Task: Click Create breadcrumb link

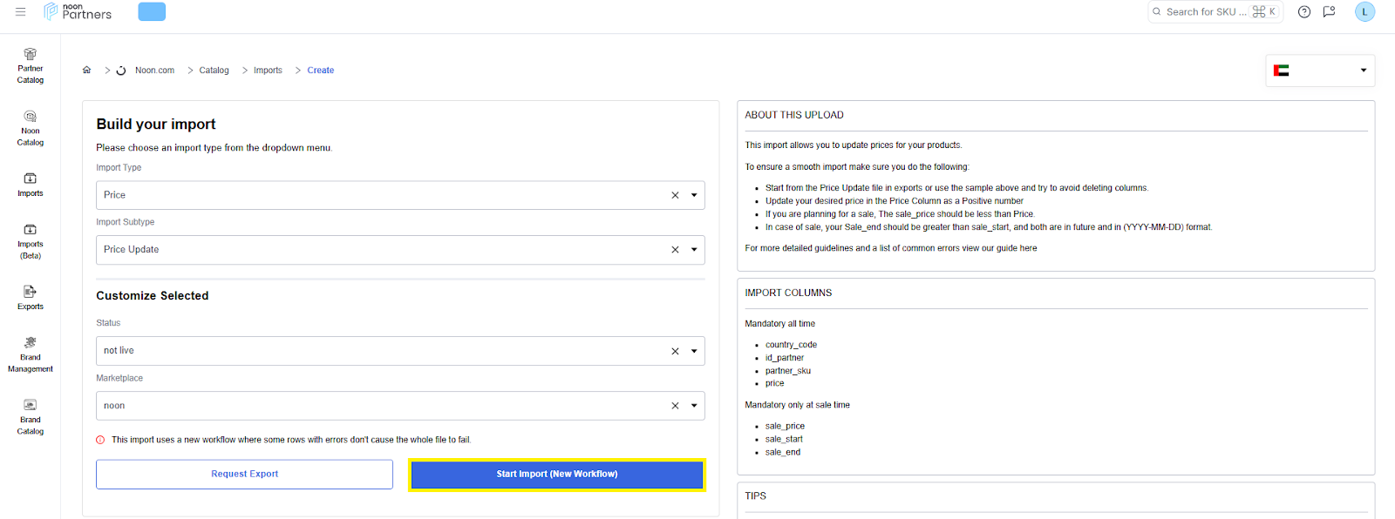Action: tap(320, 71)
